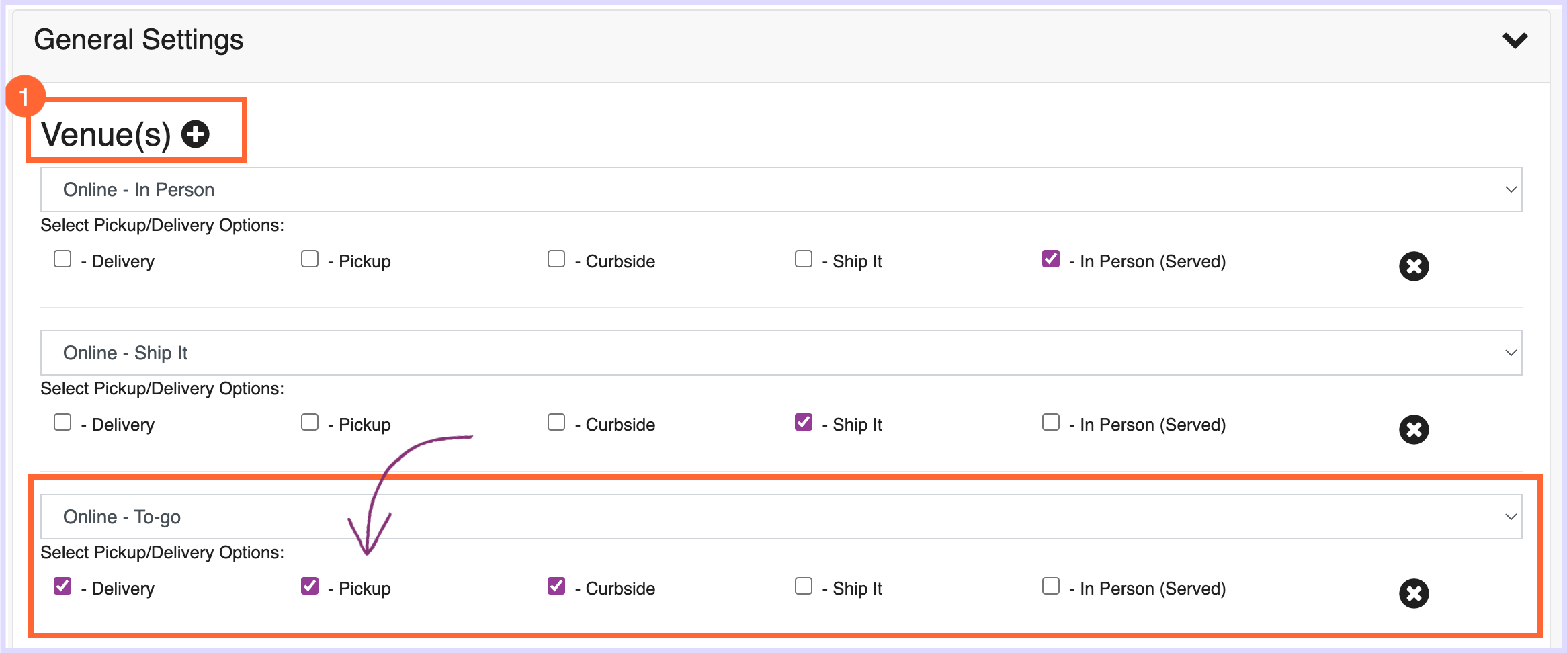Enable Pickup for Online - Ship It
Image resolution: width=1567 pixels, height=653 pixels.
310,422
